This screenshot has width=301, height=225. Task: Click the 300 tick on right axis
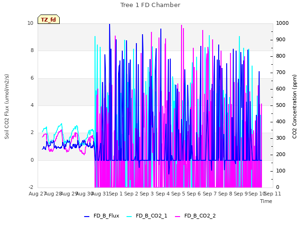[x=281, y=138]
